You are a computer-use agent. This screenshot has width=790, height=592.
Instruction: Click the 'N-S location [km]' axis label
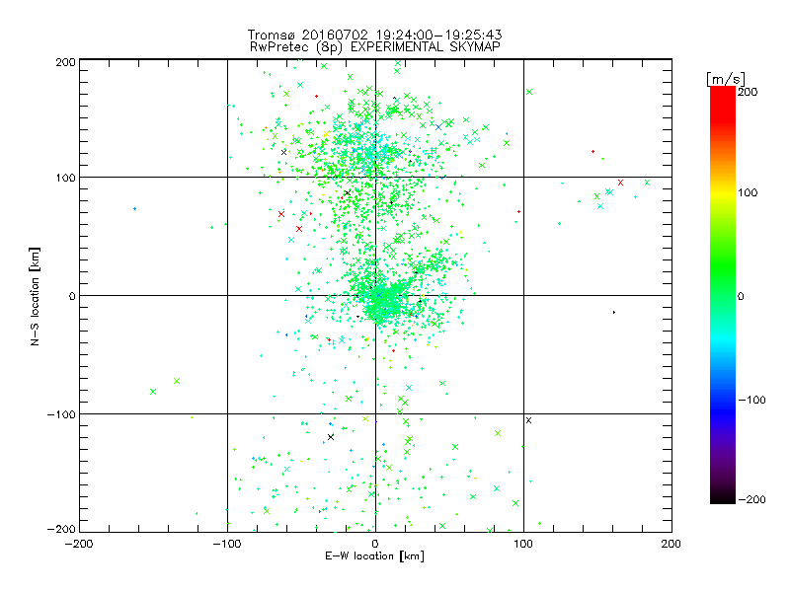coord(35,296)
